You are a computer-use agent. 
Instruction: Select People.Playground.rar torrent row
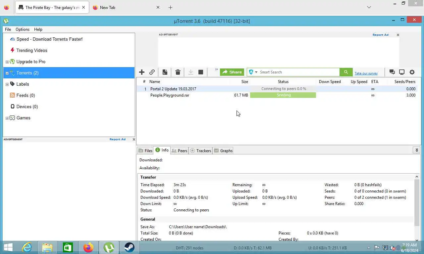(279, 95)
